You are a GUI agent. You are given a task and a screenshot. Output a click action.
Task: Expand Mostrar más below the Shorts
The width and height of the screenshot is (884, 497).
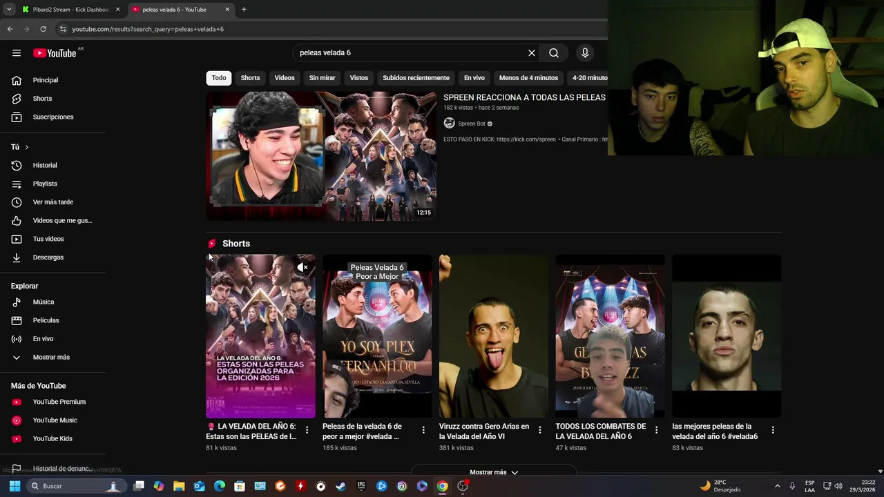pyautogui.click(x=493, y=472)
